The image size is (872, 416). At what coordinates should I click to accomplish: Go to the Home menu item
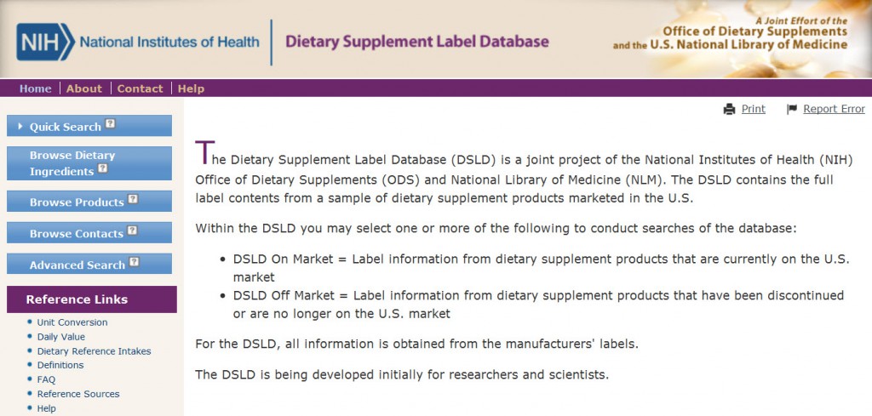(35, 88)
